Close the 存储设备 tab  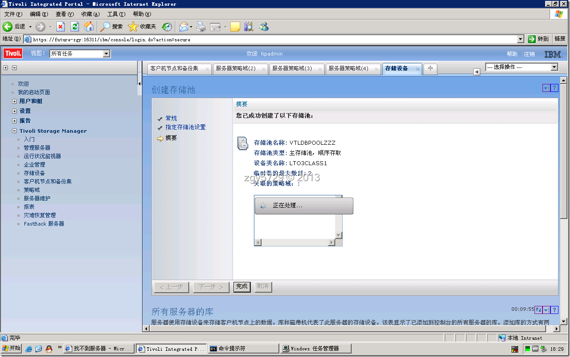(418, 69)
